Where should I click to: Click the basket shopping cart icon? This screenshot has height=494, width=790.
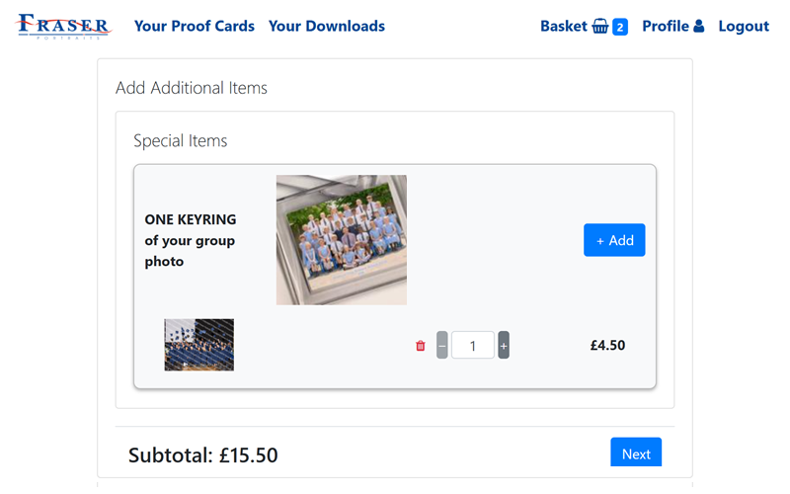click(x=600, y=27)
